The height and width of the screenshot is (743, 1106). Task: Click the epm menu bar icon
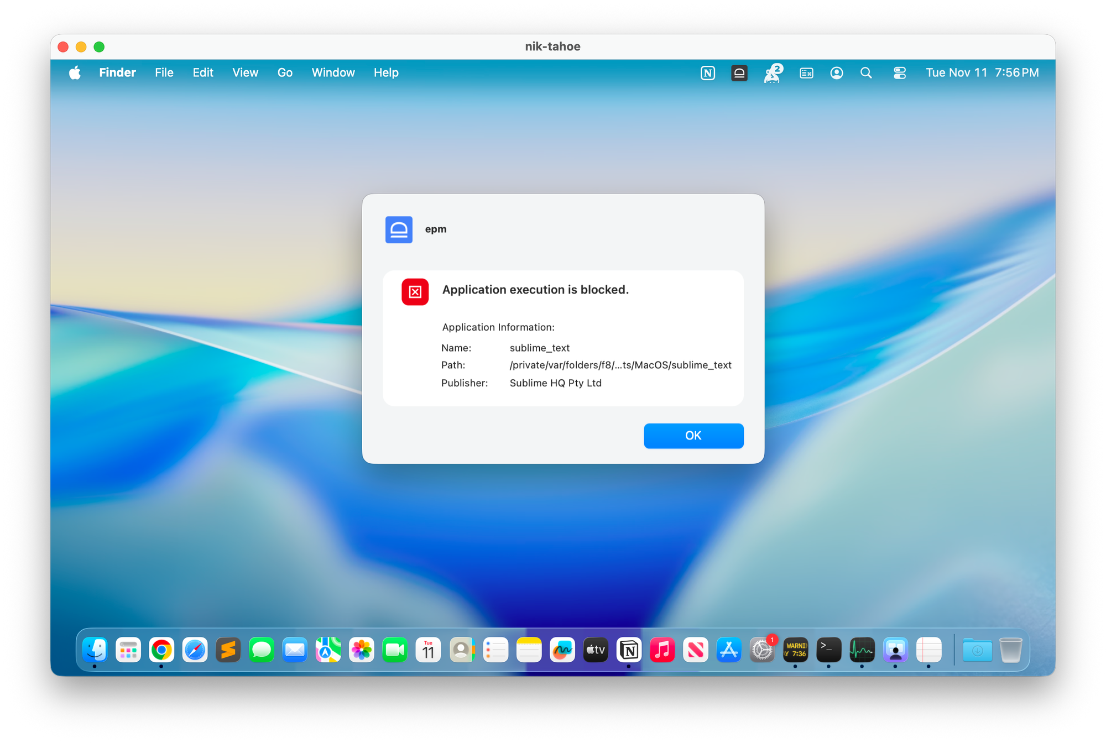pyautogui.click(x=739, y=73)
